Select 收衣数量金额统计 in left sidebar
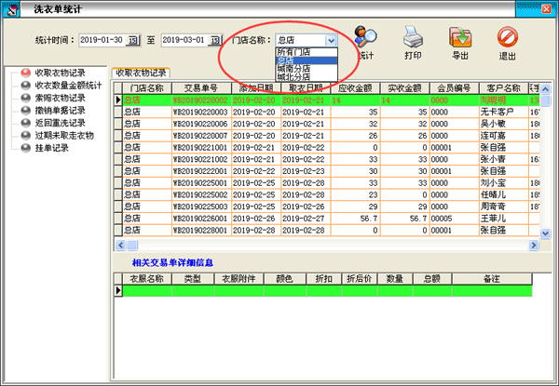 click(65, 85)
